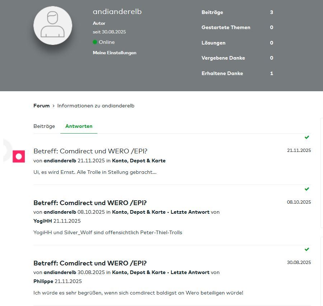The width and height of the screenshot is (323, 306).
Task: Switch to the Beiträge tab
Action: 44,126
